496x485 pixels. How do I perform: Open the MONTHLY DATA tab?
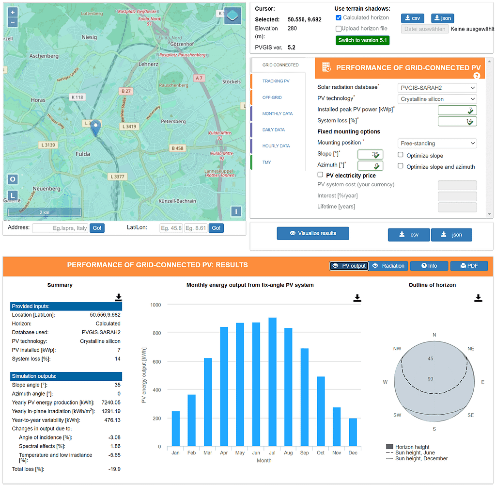pos(278,113)
